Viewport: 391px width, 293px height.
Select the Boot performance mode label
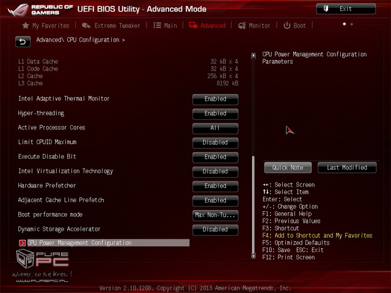(x=50, y=214)
